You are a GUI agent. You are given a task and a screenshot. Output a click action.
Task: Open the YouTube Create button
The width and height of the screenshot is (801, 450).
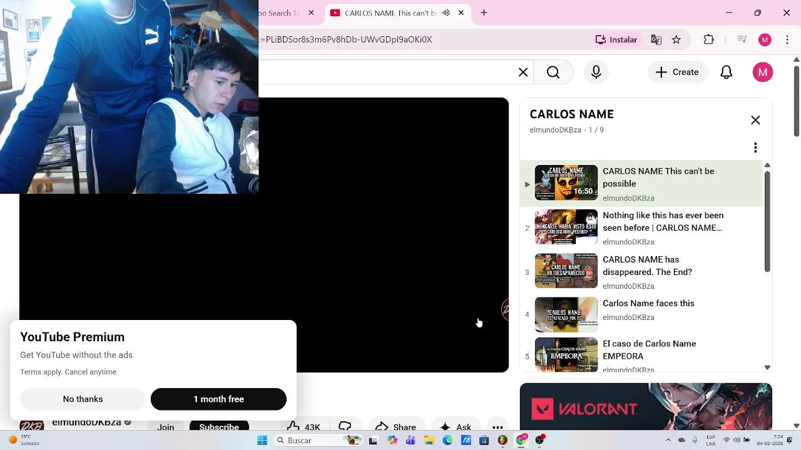tap(678, 72)
